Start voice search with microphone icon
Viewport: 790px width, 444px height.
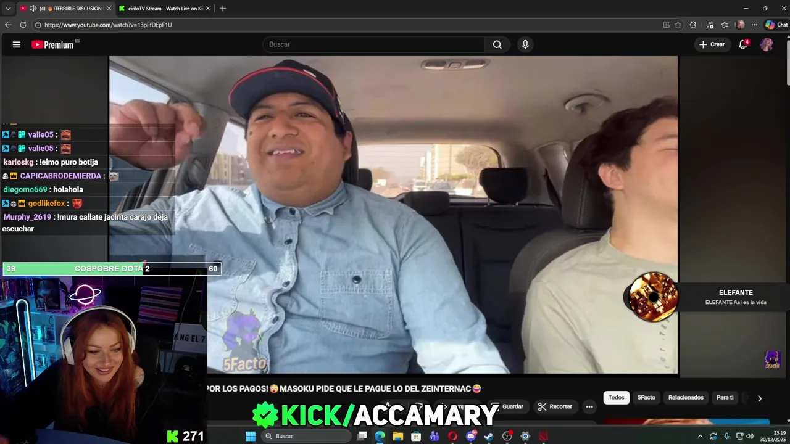point(525,44)
